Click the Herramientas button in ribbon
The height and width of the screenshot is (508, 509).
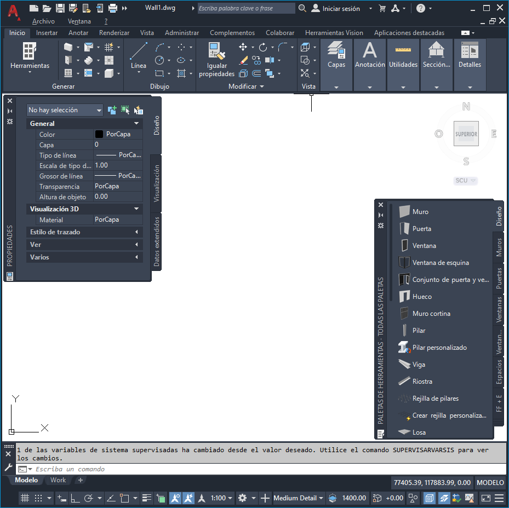coord(30,57)
